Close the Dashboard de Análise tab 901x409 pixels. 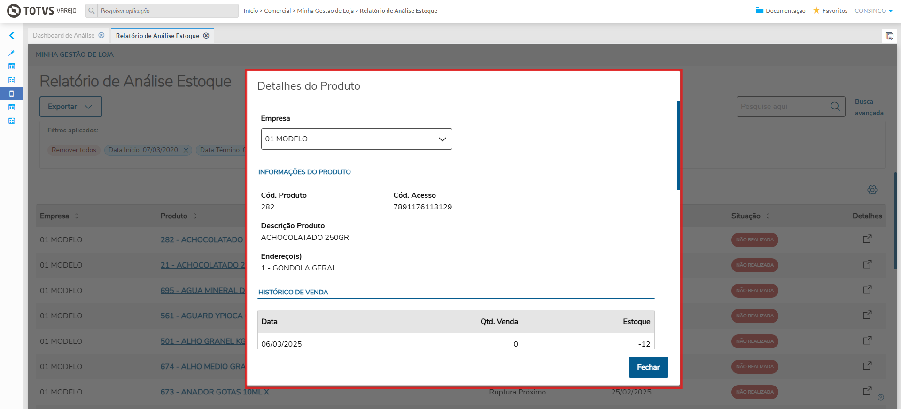coord(101,35)
